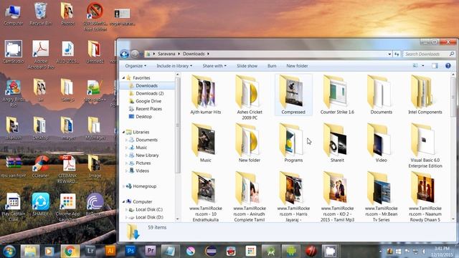Viewport: 459px width, 258px height.
Task: Open Chrome App Launcher desktop icon
Action: [67, 207]
